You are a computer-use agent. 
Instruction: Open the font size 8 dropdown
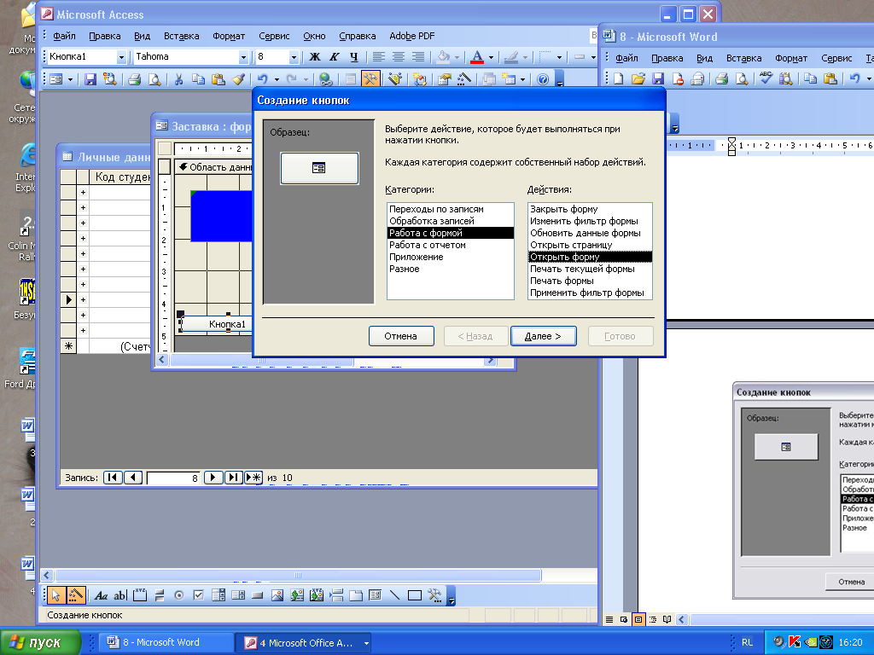294,57
